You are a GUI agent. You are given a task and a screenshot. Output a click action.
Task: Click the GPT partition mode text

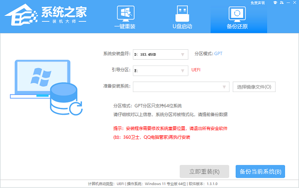pyautogui.click(x=218, y=54)
